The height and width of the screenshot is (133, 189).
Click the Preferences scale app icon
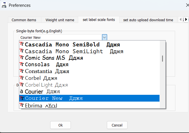(x=4, y=5)
